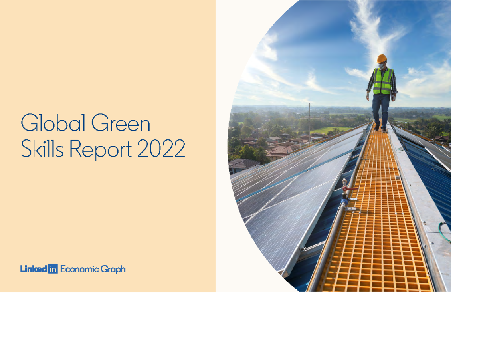Click the beige cover background area
The width and height of the screenshot is (479, 339).
(x=108, y=208)
